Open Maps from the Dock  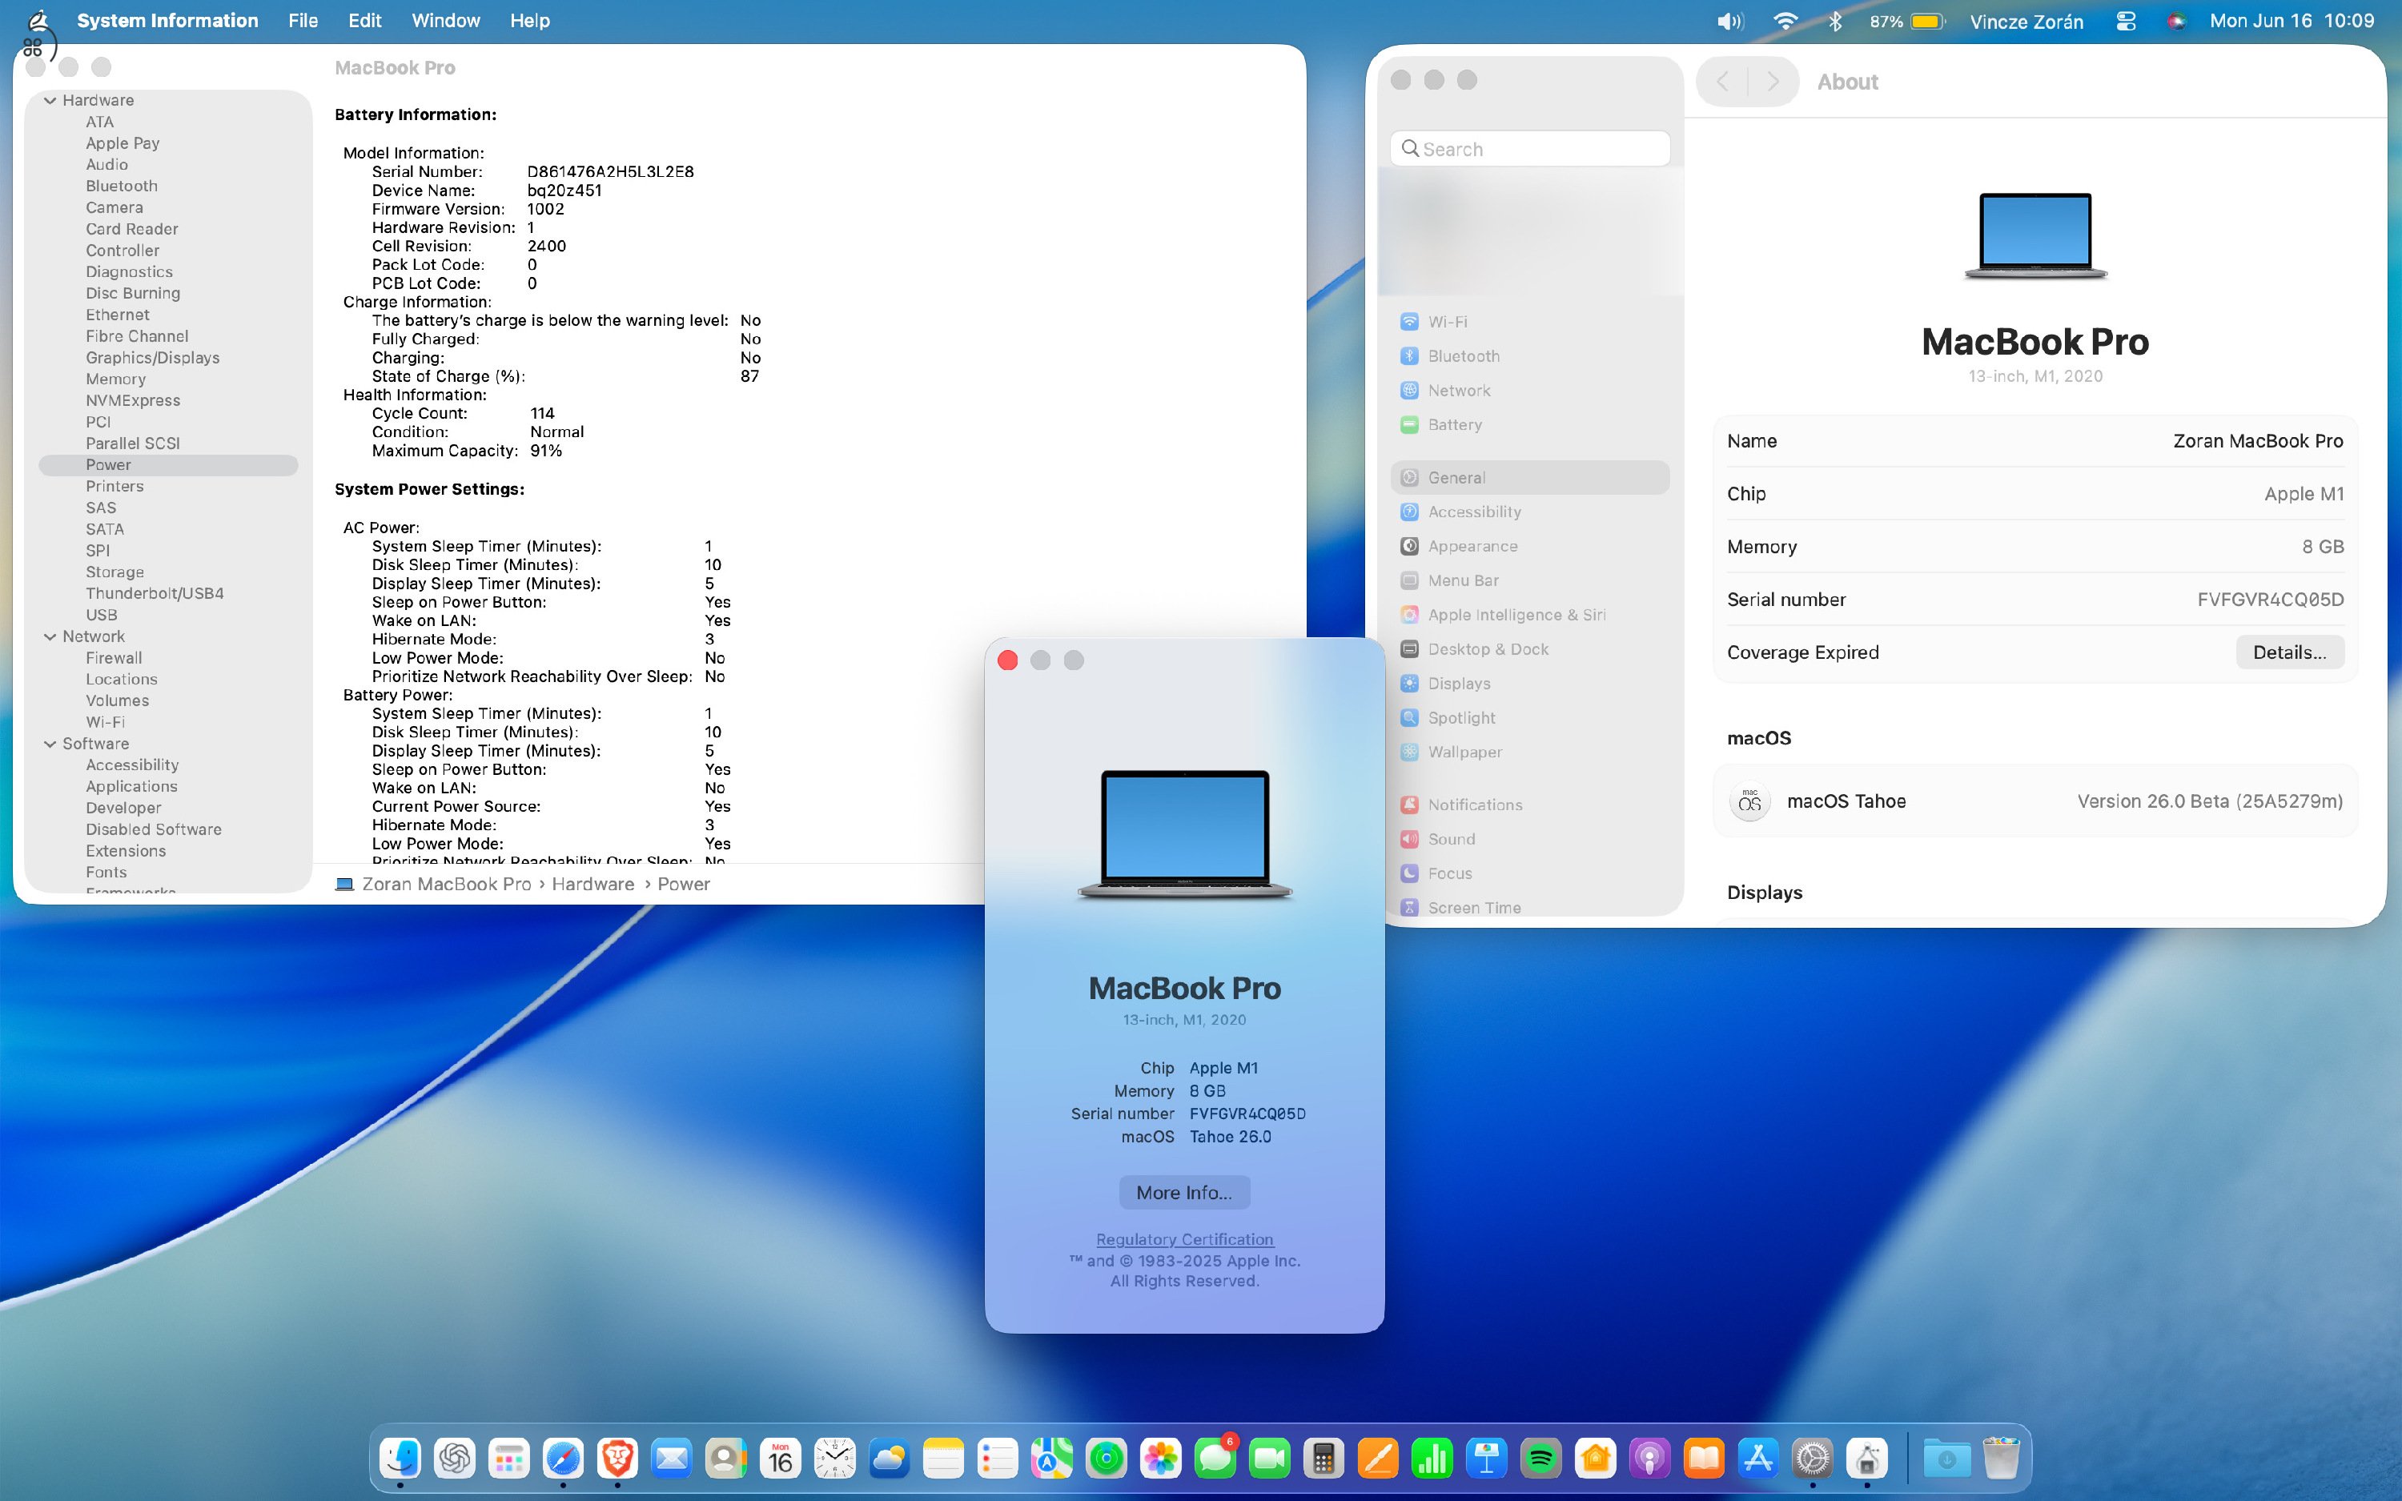point(1052,1459)
